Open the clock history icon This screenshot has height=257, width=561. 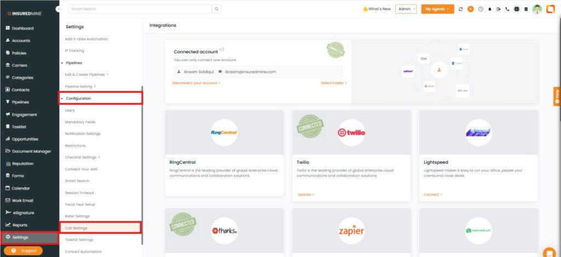tap(480, 9)
